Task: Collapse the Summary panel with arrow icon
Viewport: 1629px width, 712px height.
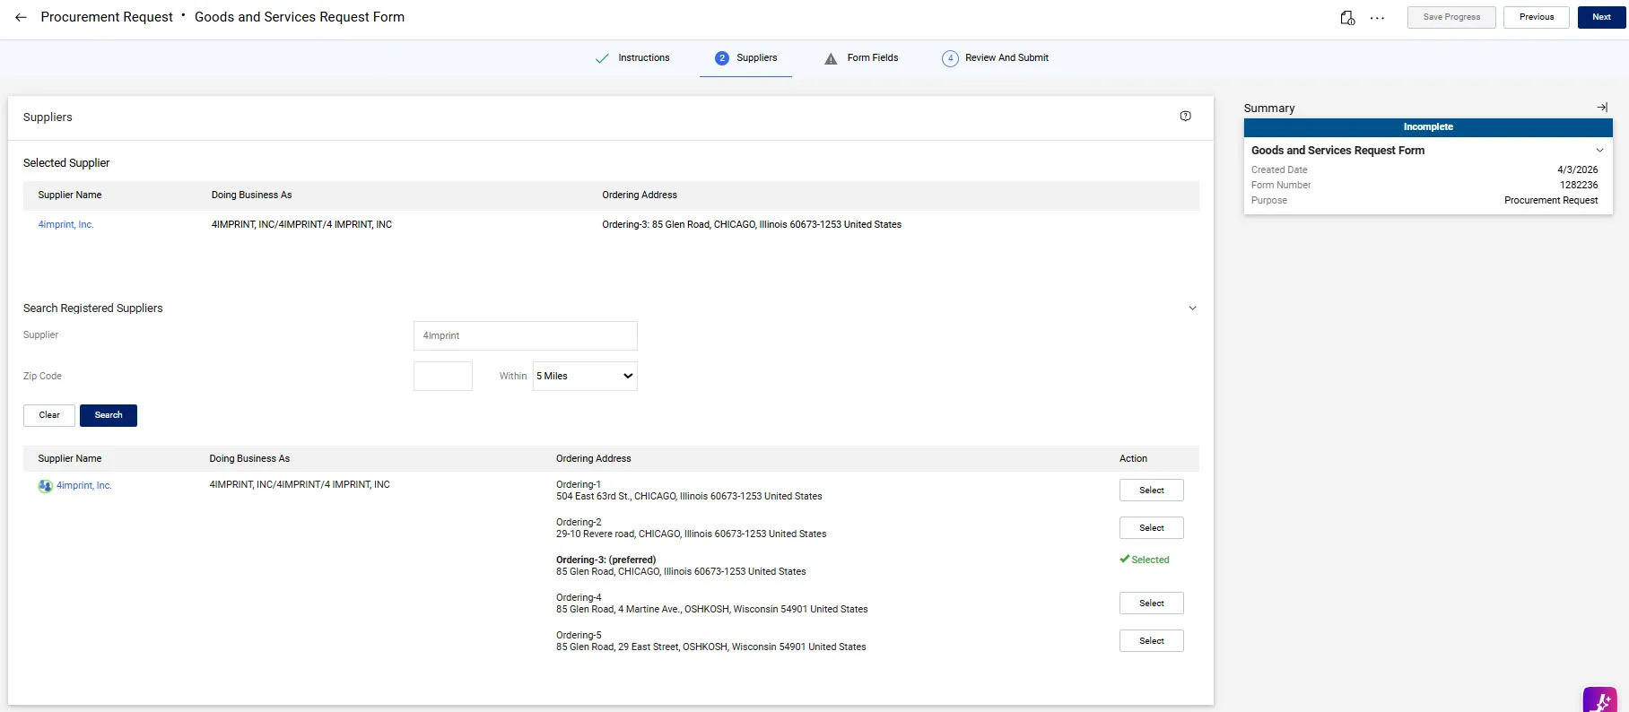Action: pyautogui.click(x=1602, y=108)
